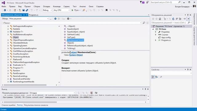The image size is (197, 111).
Task: Select the MemberwiseClone() member
Action: (x=75, y=40)
